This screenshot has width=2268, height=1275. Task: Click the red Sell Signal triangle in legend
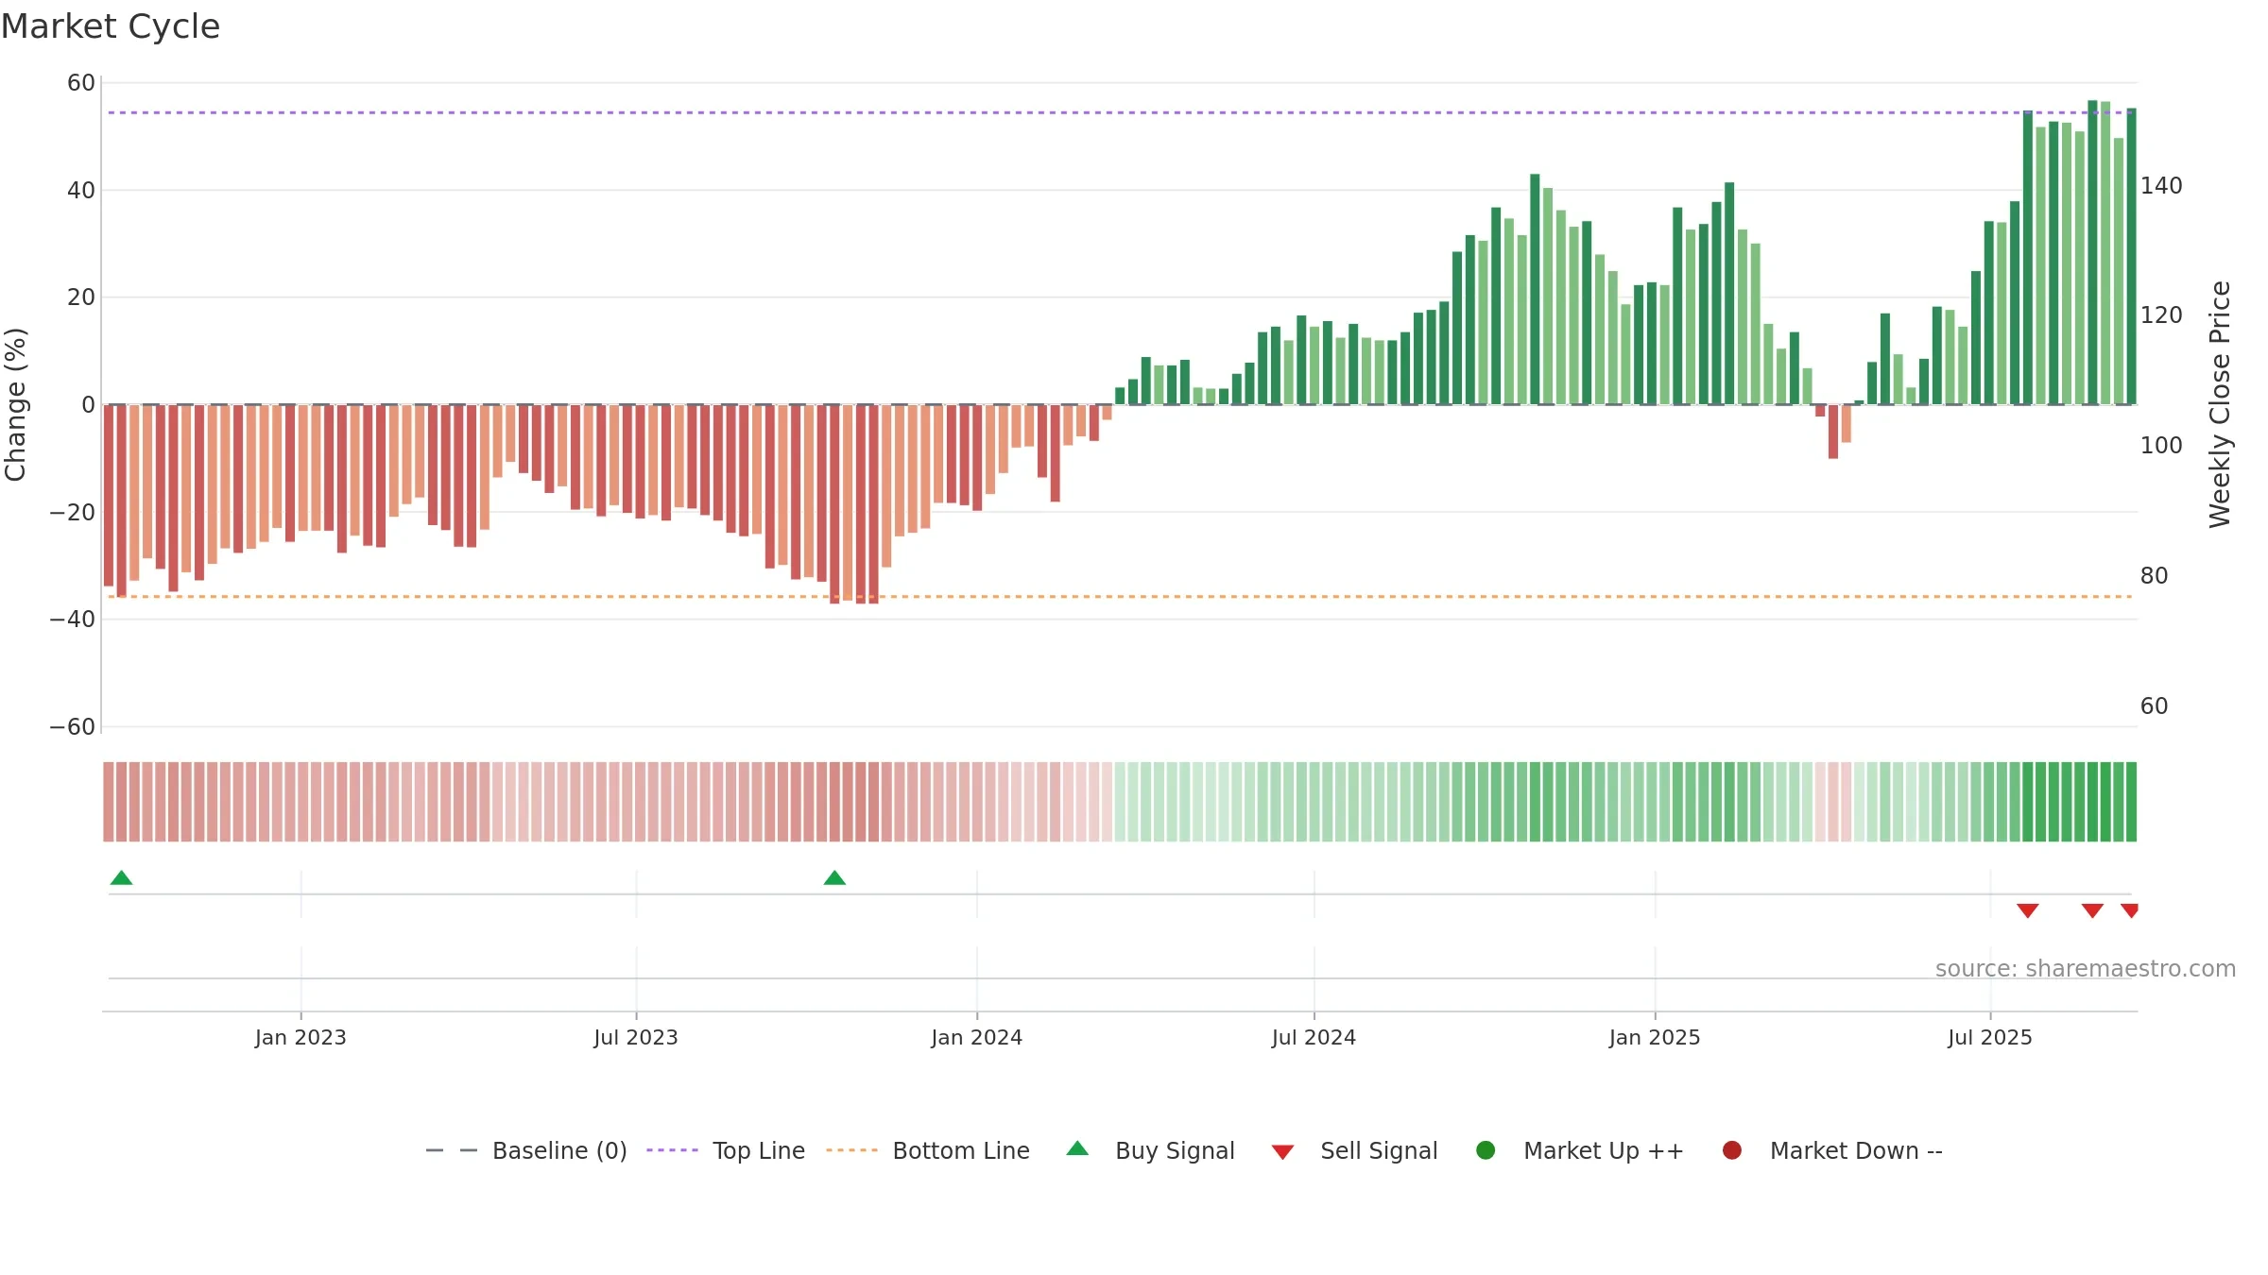click(x=1282, y=1152)
